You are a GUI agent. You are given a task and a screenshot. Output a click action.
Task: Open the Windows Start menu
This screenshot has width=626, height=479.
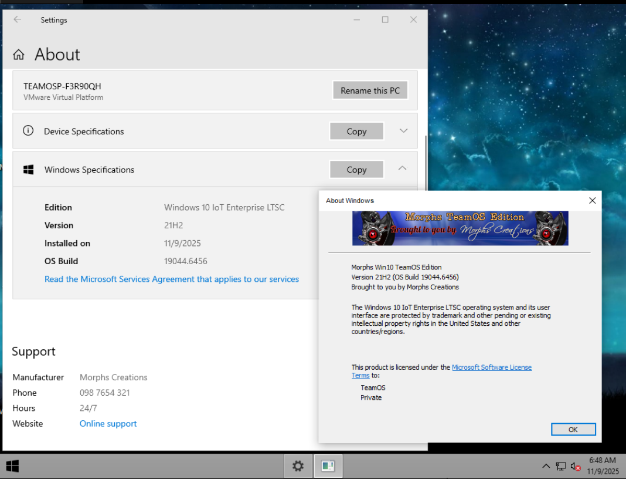[12, 466]
